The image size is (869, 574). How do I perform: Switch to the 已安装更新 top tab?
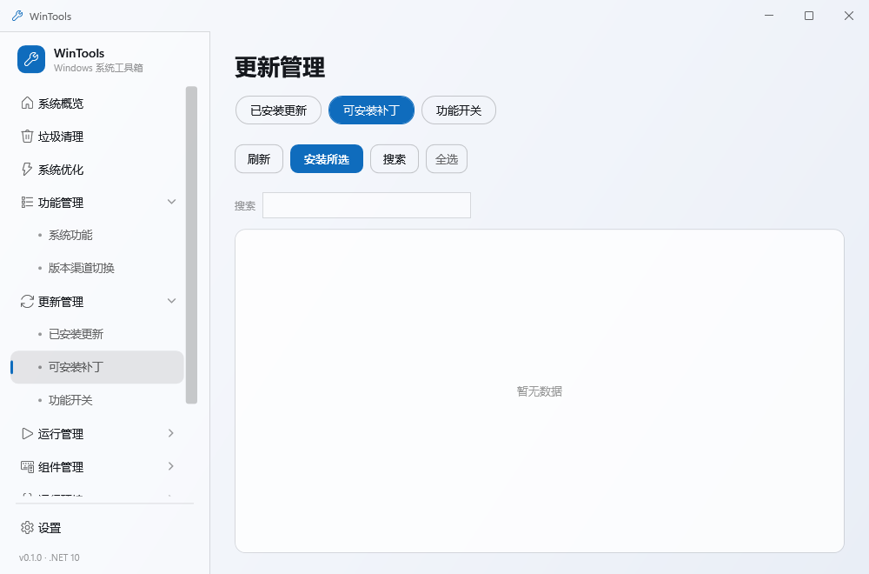278,110
